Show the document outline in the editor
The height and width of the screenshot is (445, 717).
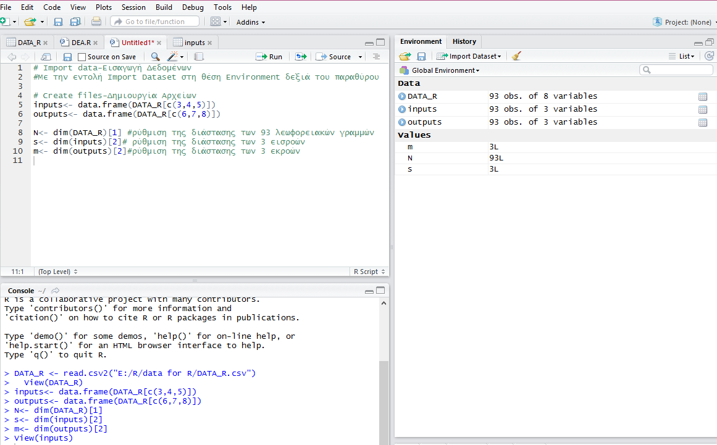[x=376, y=57]
